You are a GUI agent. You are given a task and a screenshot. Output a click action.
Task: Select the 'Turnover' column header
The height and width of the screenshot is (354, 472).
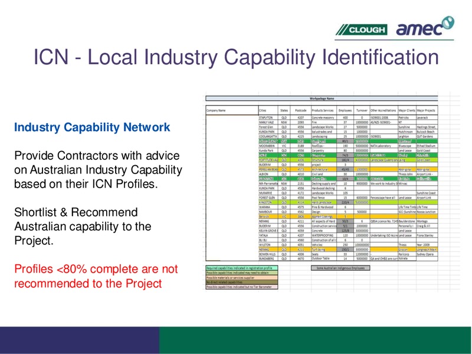coord(362,110)
